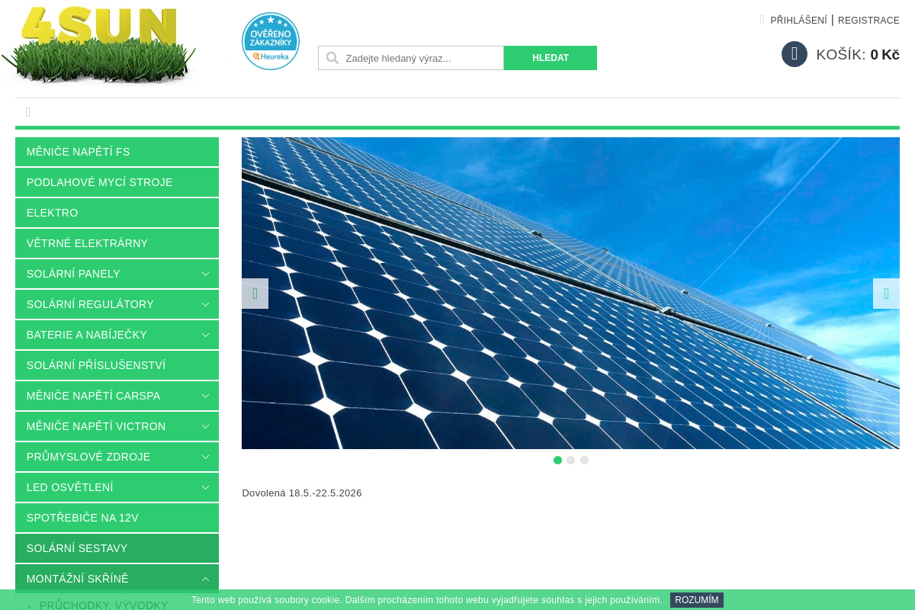Open Měniče napětí Victron category label
Image resolution: width=915 pixels, height=610 pixels.
pyautogui.click(x=96, y=426)
